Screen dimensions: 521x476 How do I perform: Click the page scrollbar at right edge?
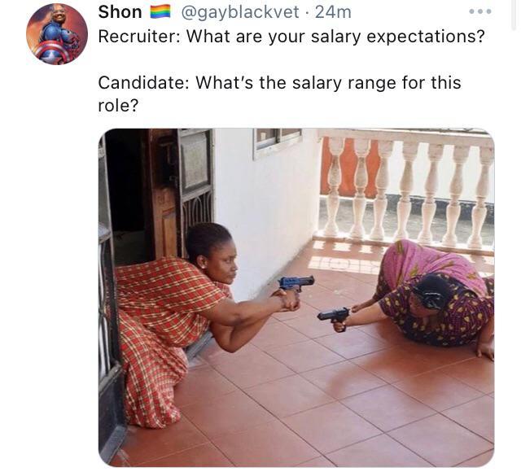[x=515, y=15]
